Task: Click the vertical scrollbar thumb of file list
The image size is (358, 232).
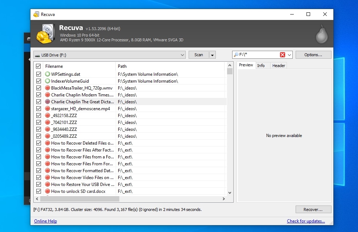Action: click(230, 71)
